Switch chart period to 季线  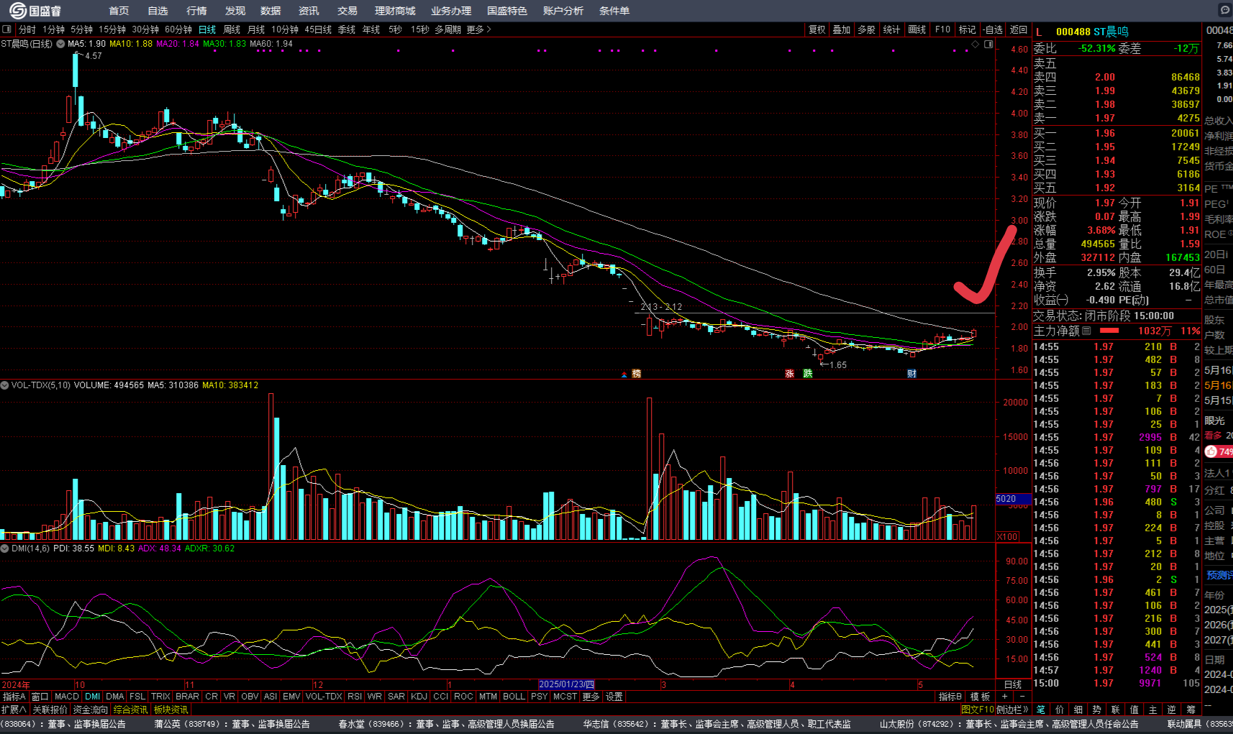coord(347,29)
